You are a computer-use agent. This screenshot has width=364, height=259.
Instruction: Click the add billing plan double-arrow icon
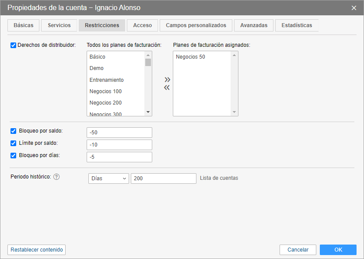(x=167, y=80)
